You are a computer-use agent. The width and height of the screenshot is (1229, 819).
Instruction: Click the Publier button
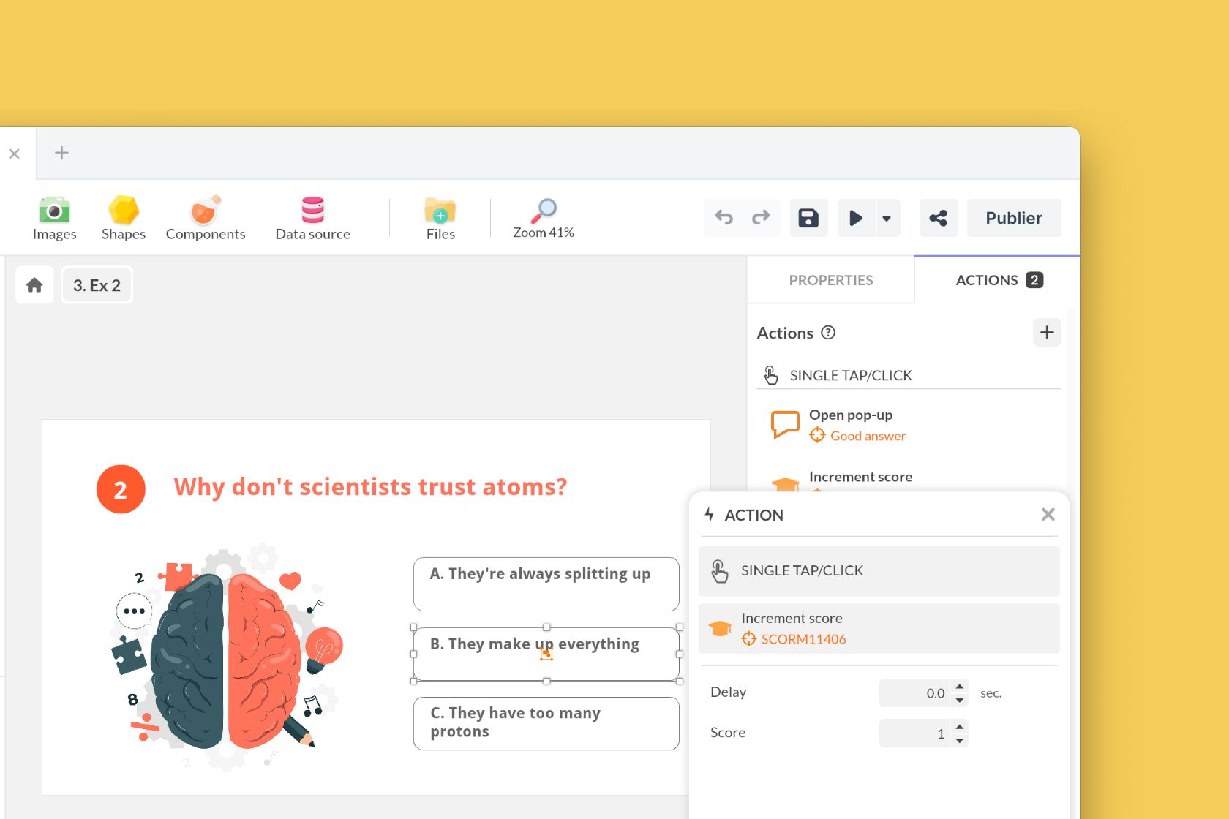coord(1014,217)
